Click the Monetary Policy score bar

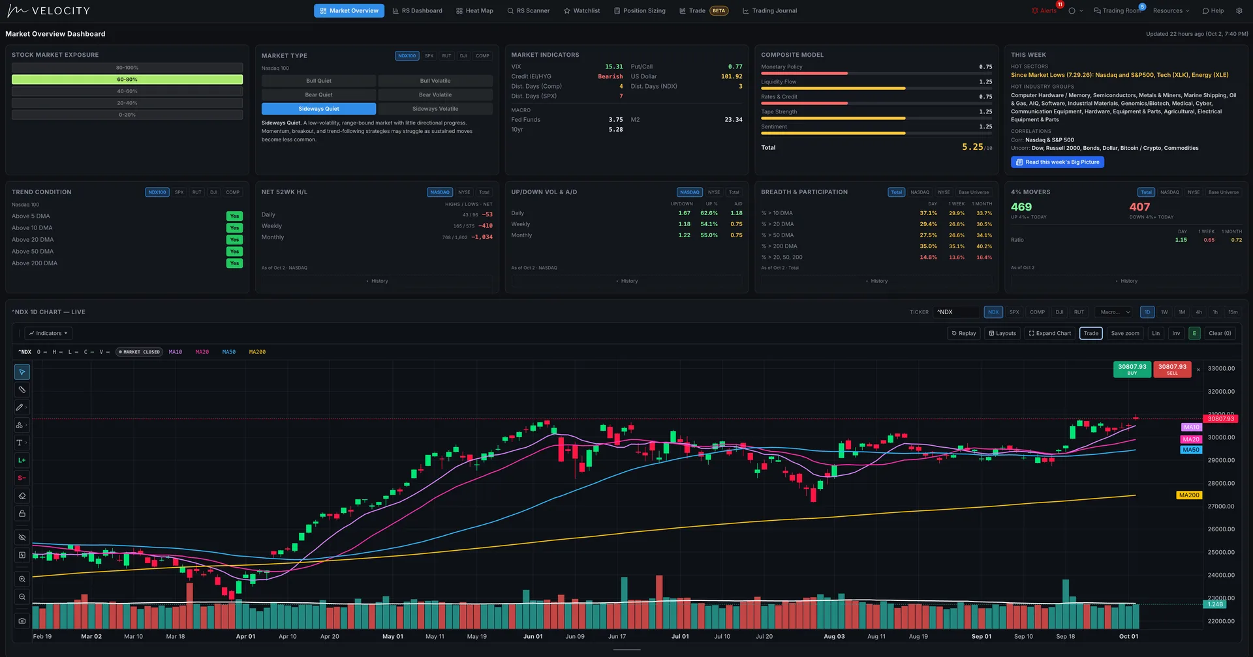[876, 73]
